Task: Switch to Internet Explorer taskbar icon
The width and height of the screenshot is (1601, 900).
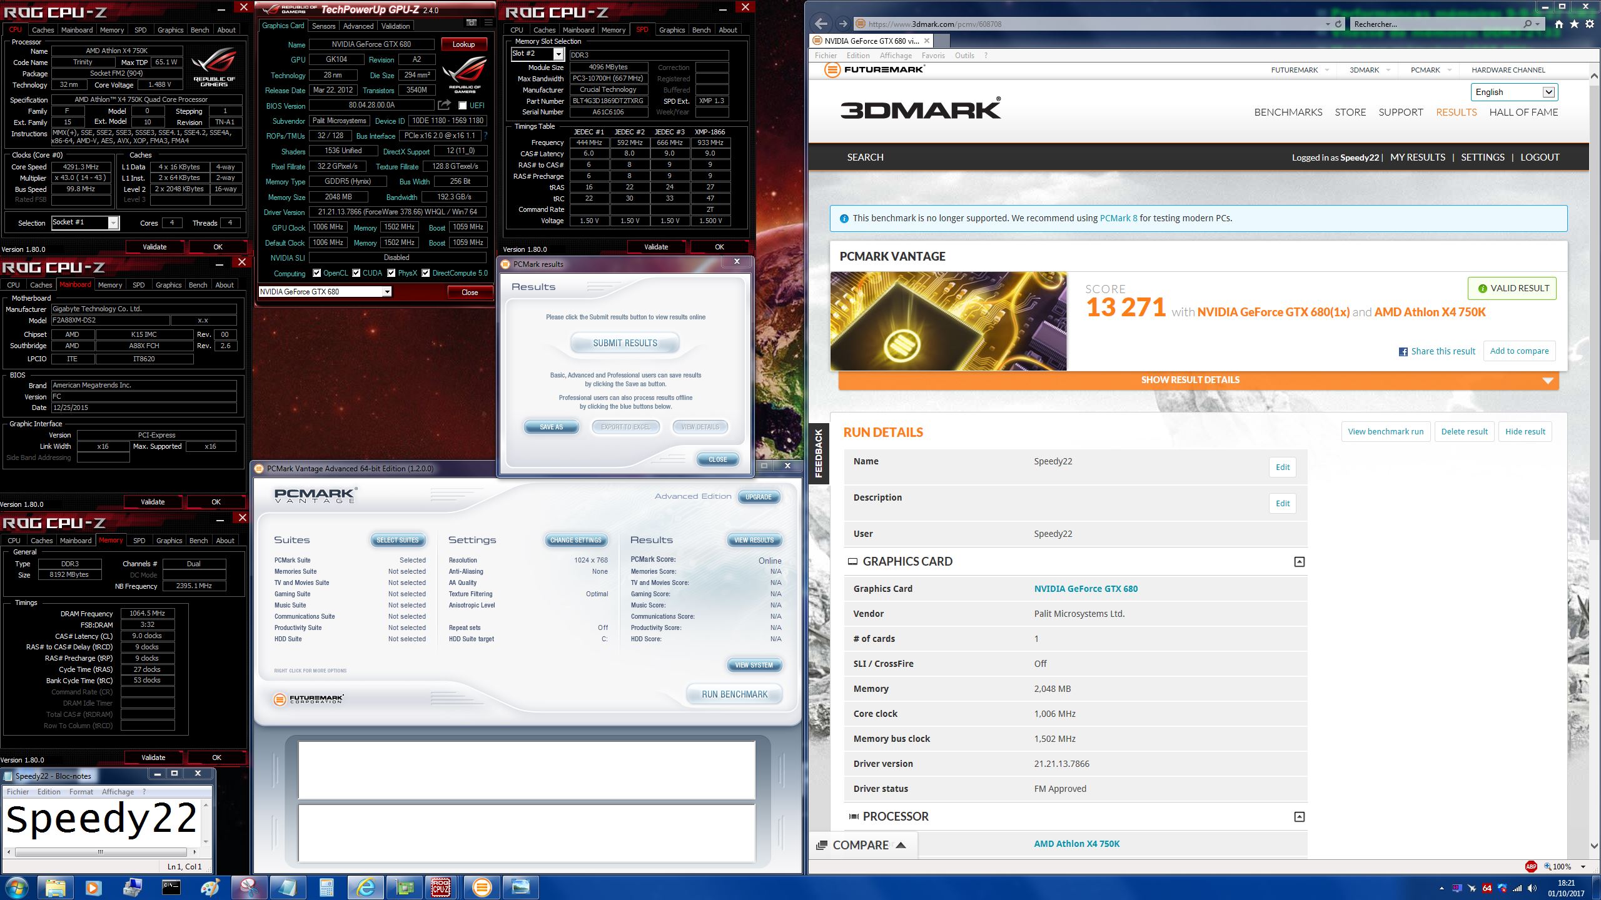Action: [365, 887]
